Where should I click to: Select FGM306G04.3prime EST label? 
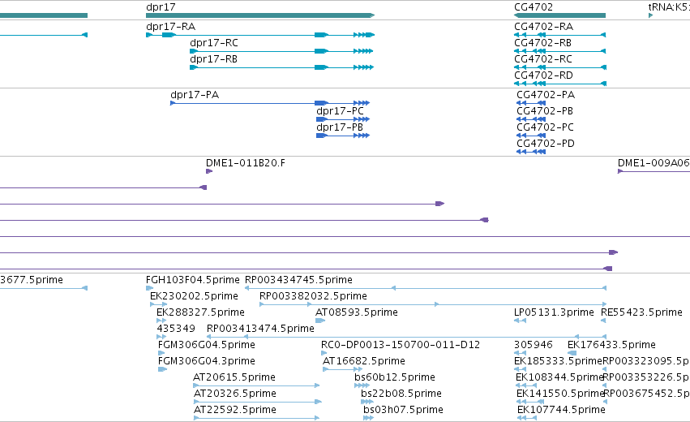click(207, 361)
